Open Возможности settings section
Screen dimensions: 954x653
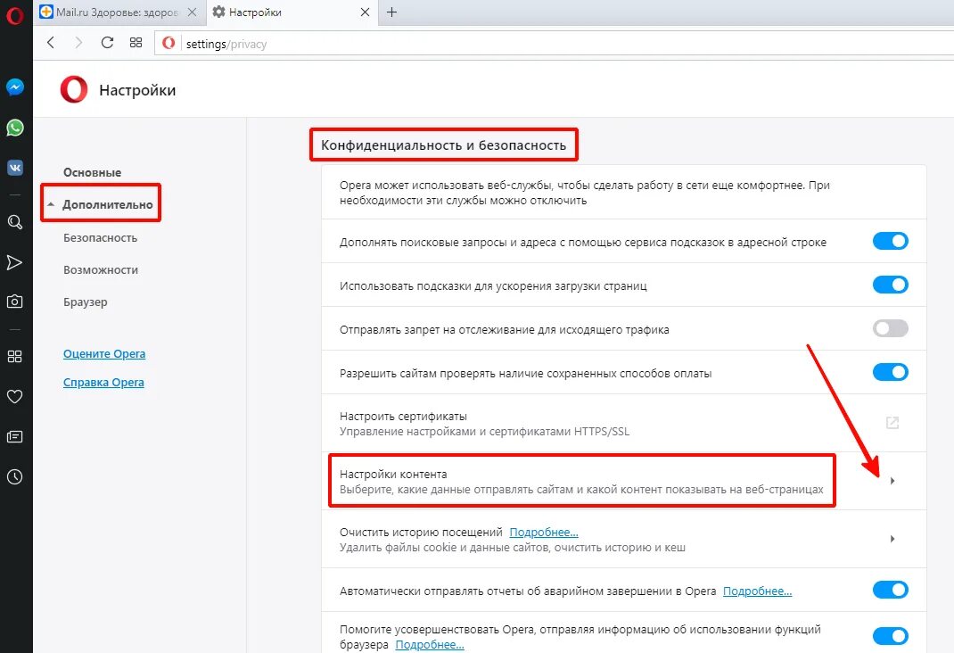click(x=101, y=269)
